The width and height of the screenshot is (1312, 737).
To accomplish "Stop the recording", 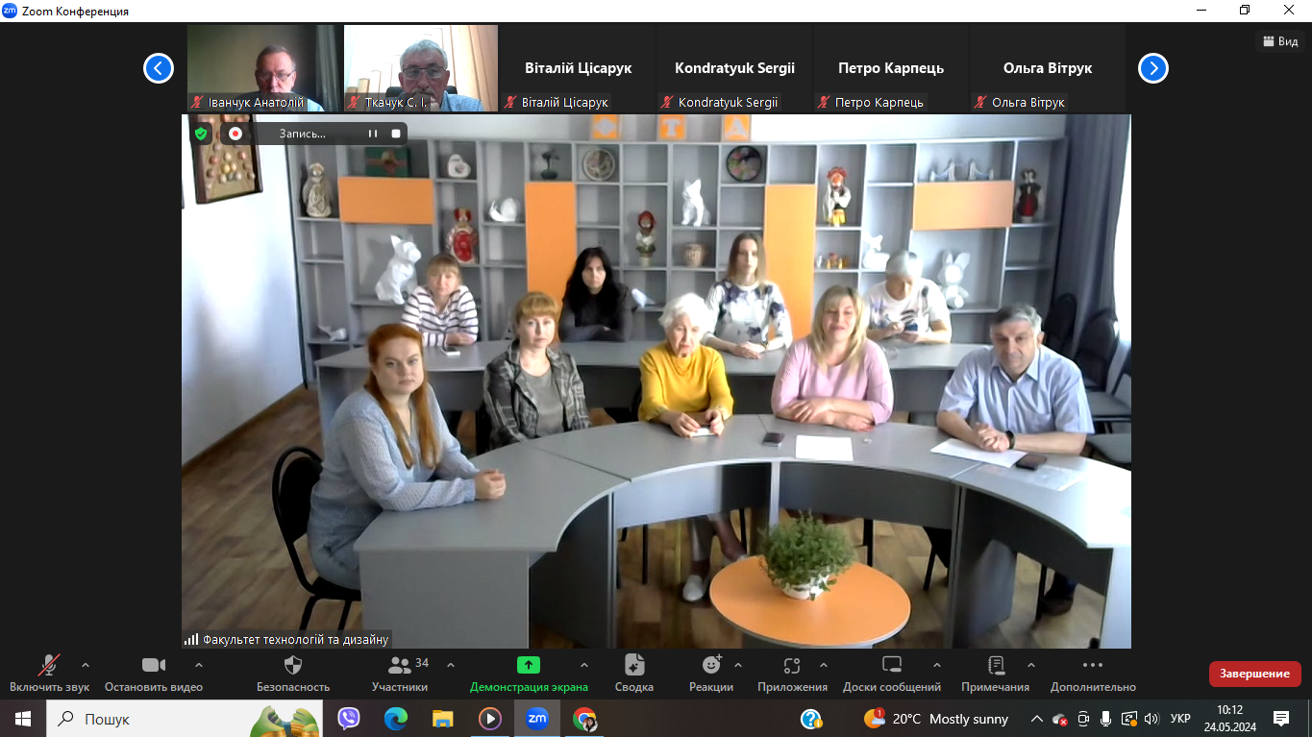I will pyautogui.click(x=396, y=134).
